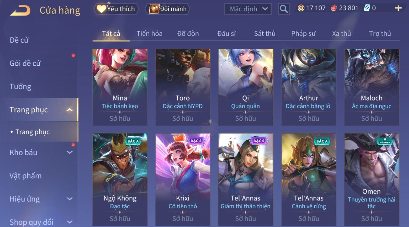Select the Tiến hóa tab
The width and height of the screenshot is (409, 227).
tap(149, 34)
